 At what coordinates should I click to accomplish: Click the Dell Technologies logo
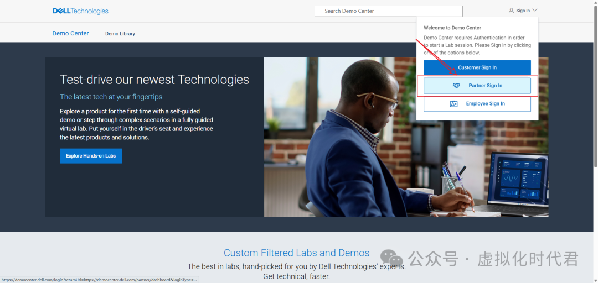[80, 11]
